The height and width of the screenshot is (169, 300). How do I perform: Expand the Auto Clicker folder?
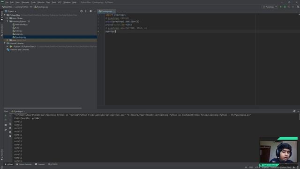[x=7, y=18]
